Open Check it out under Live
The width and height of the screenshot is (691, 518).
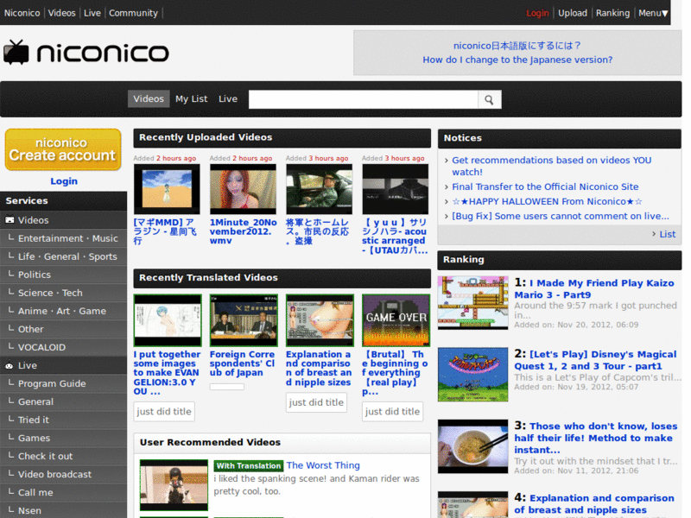63,457
